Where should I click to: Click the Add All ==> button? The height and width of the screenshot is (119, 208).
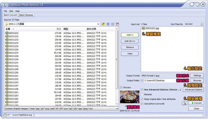(130, 41)
